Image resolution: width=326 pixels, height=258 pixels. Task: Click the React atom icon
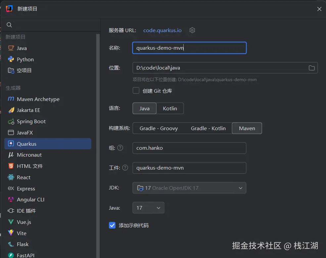[11, 177]
